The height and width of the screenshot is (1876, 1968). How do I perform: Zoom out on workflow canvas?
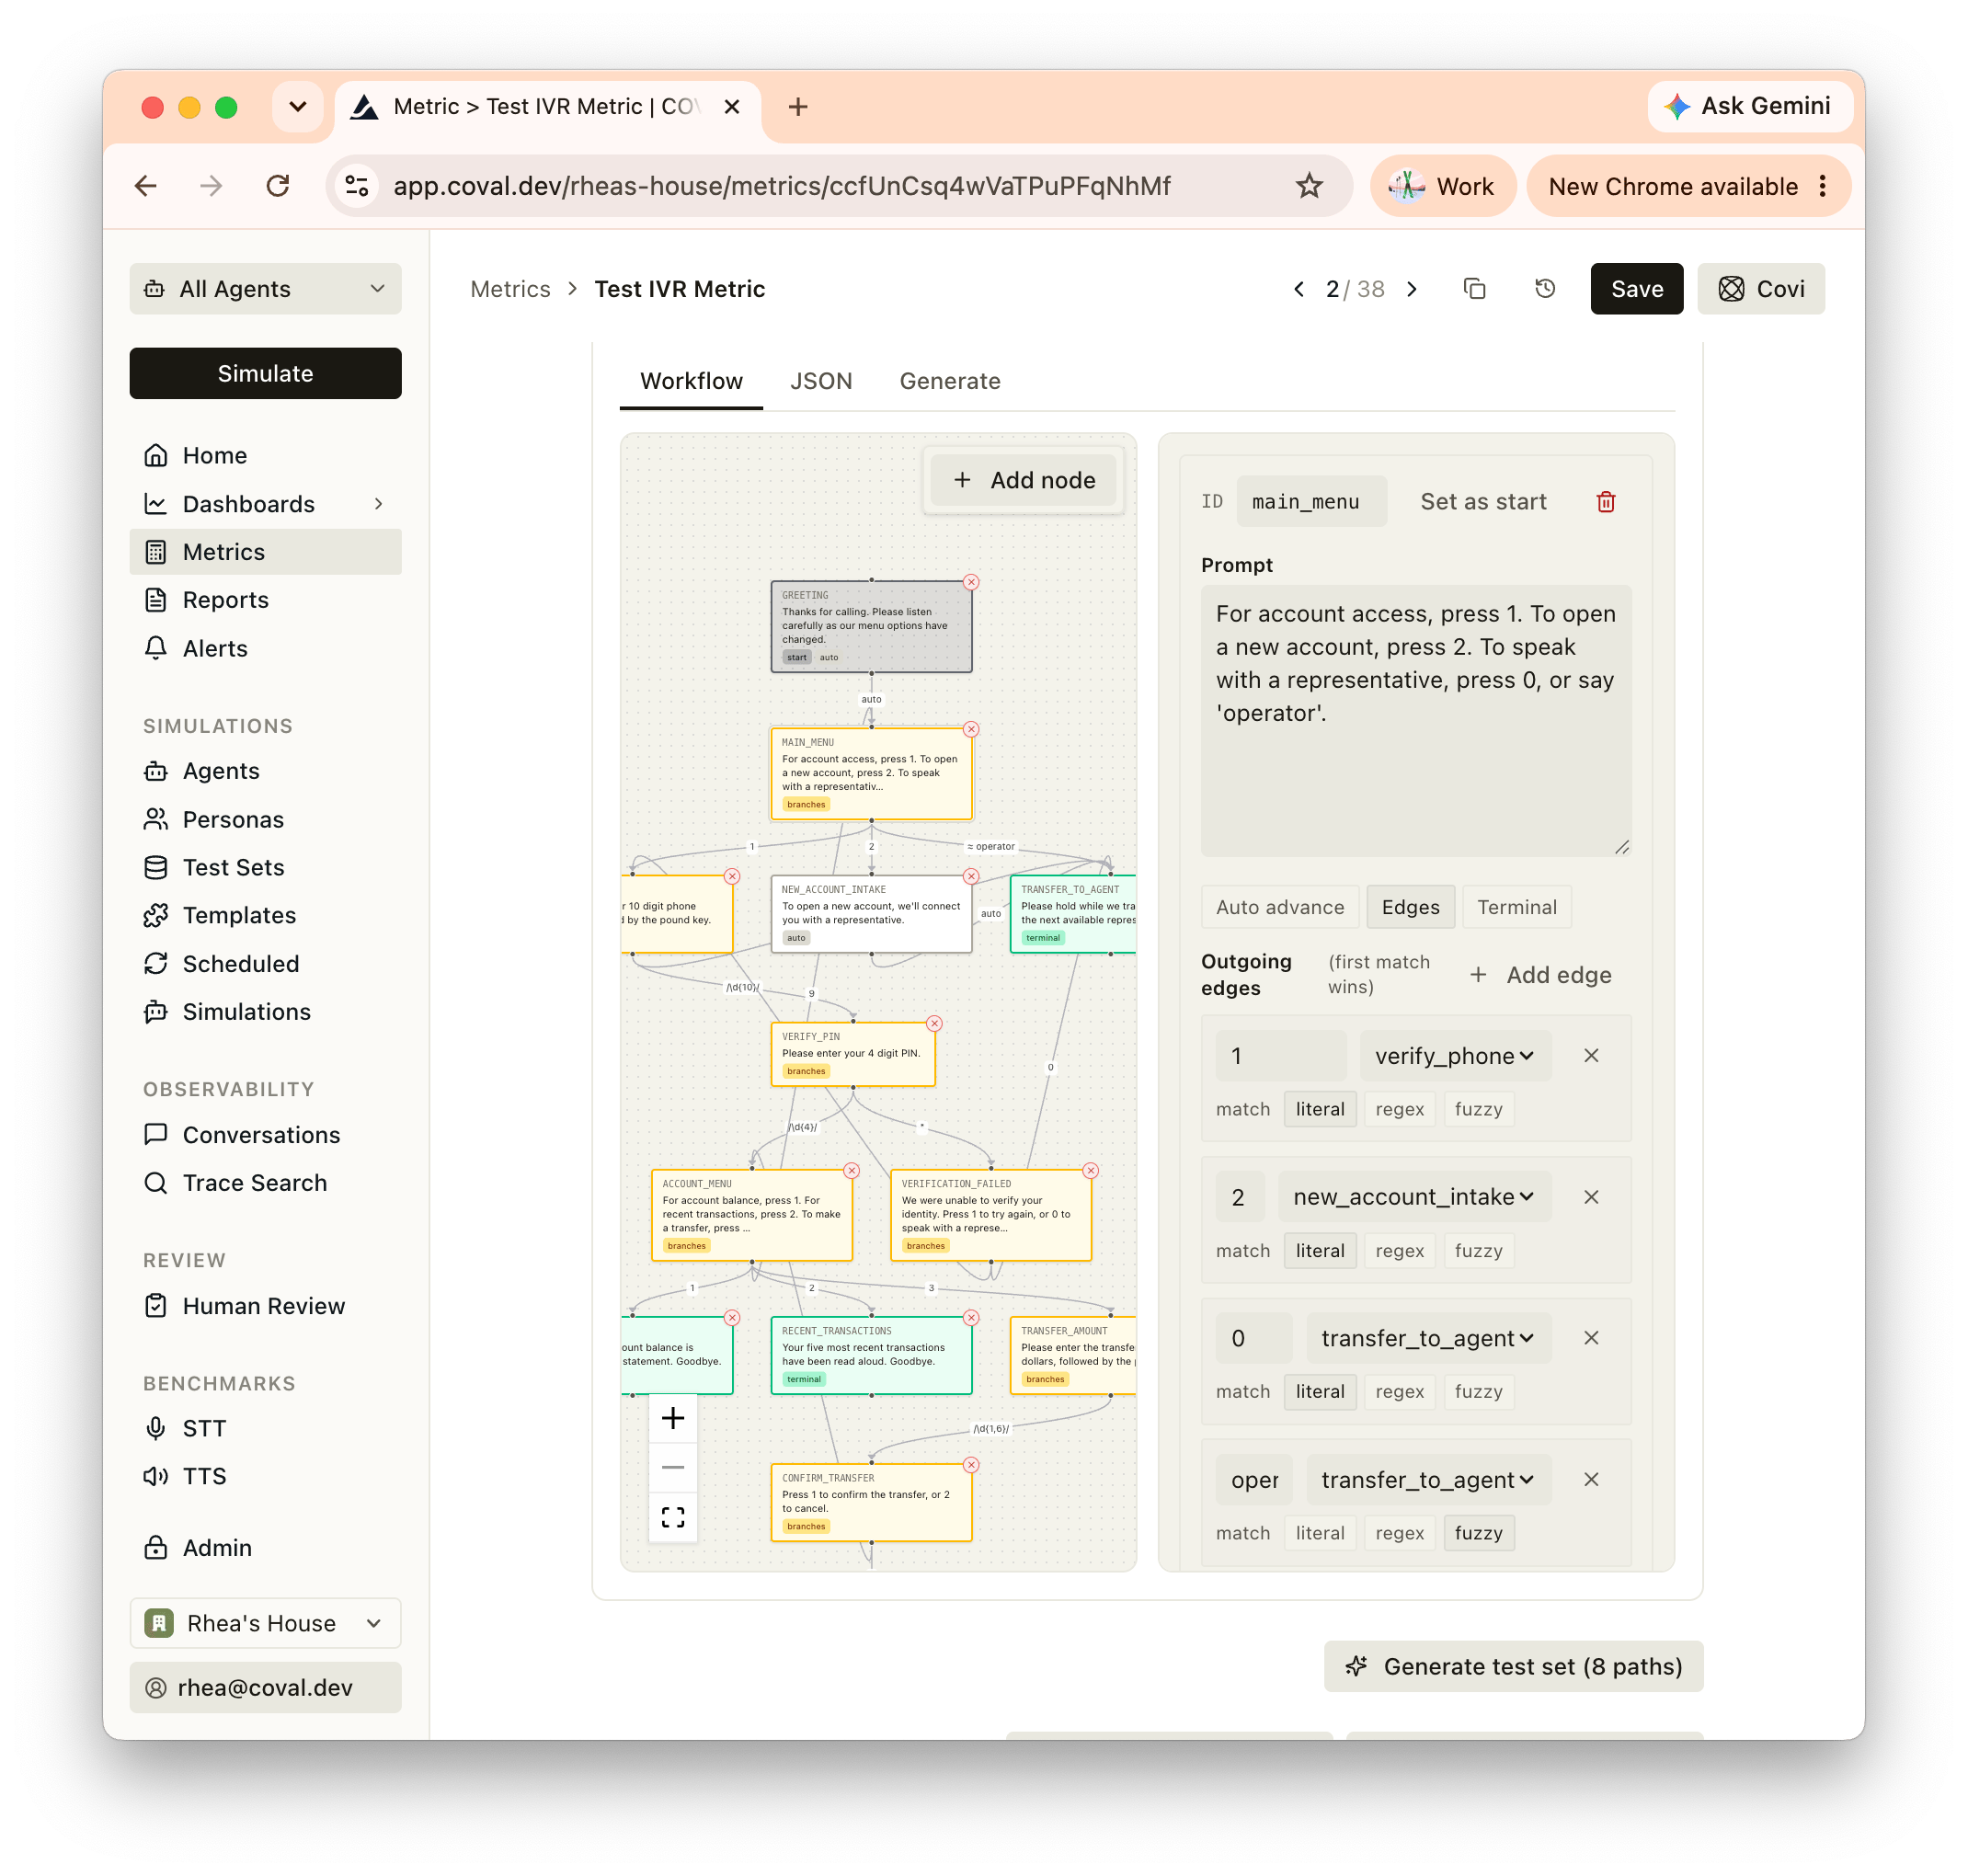673,1467
